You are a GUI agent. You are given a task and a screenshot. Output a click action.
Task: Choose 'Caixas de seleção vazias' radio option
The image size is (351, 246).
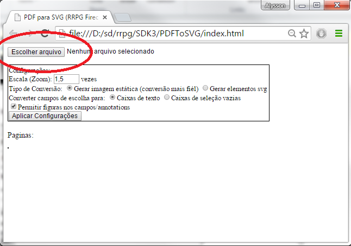tap(167, 98)
